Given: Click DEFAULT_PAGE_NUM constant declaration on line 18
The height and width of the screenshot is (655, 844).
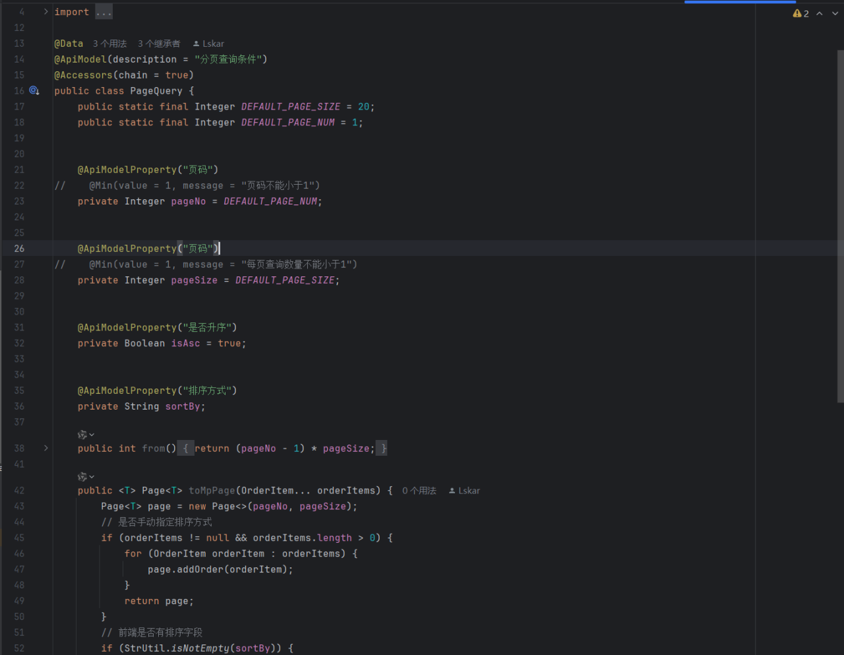Looking at the screenshot, I should [x=288, y=123].
